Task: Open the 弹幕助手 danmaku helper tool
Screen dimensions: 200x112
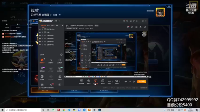Action: pos(42,61)
